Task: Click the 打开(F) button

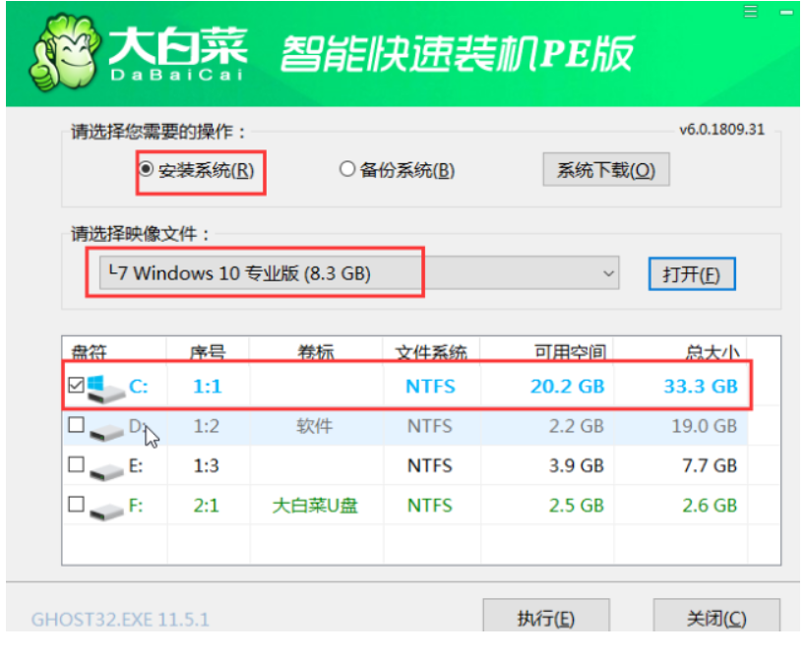Action: click(x=692, y=274)
